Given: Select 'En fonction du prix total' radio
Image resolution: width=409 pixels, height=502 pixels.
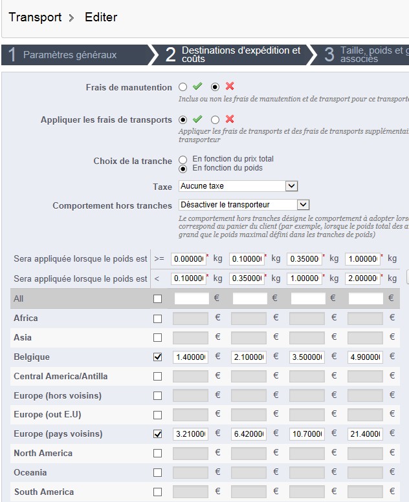Looking at the screenshot, I should [183, 159].
